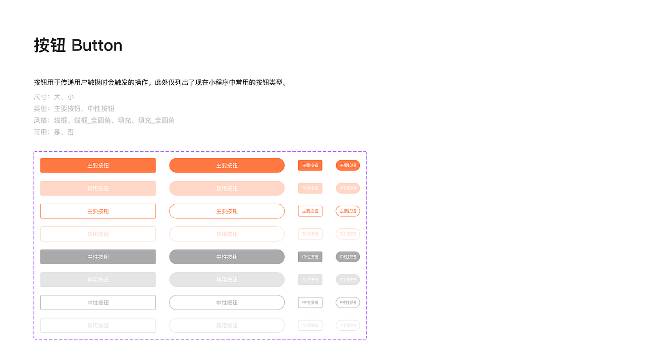Select the small filled 主要按钮 button
646x363 pixels.
(310, 165)
